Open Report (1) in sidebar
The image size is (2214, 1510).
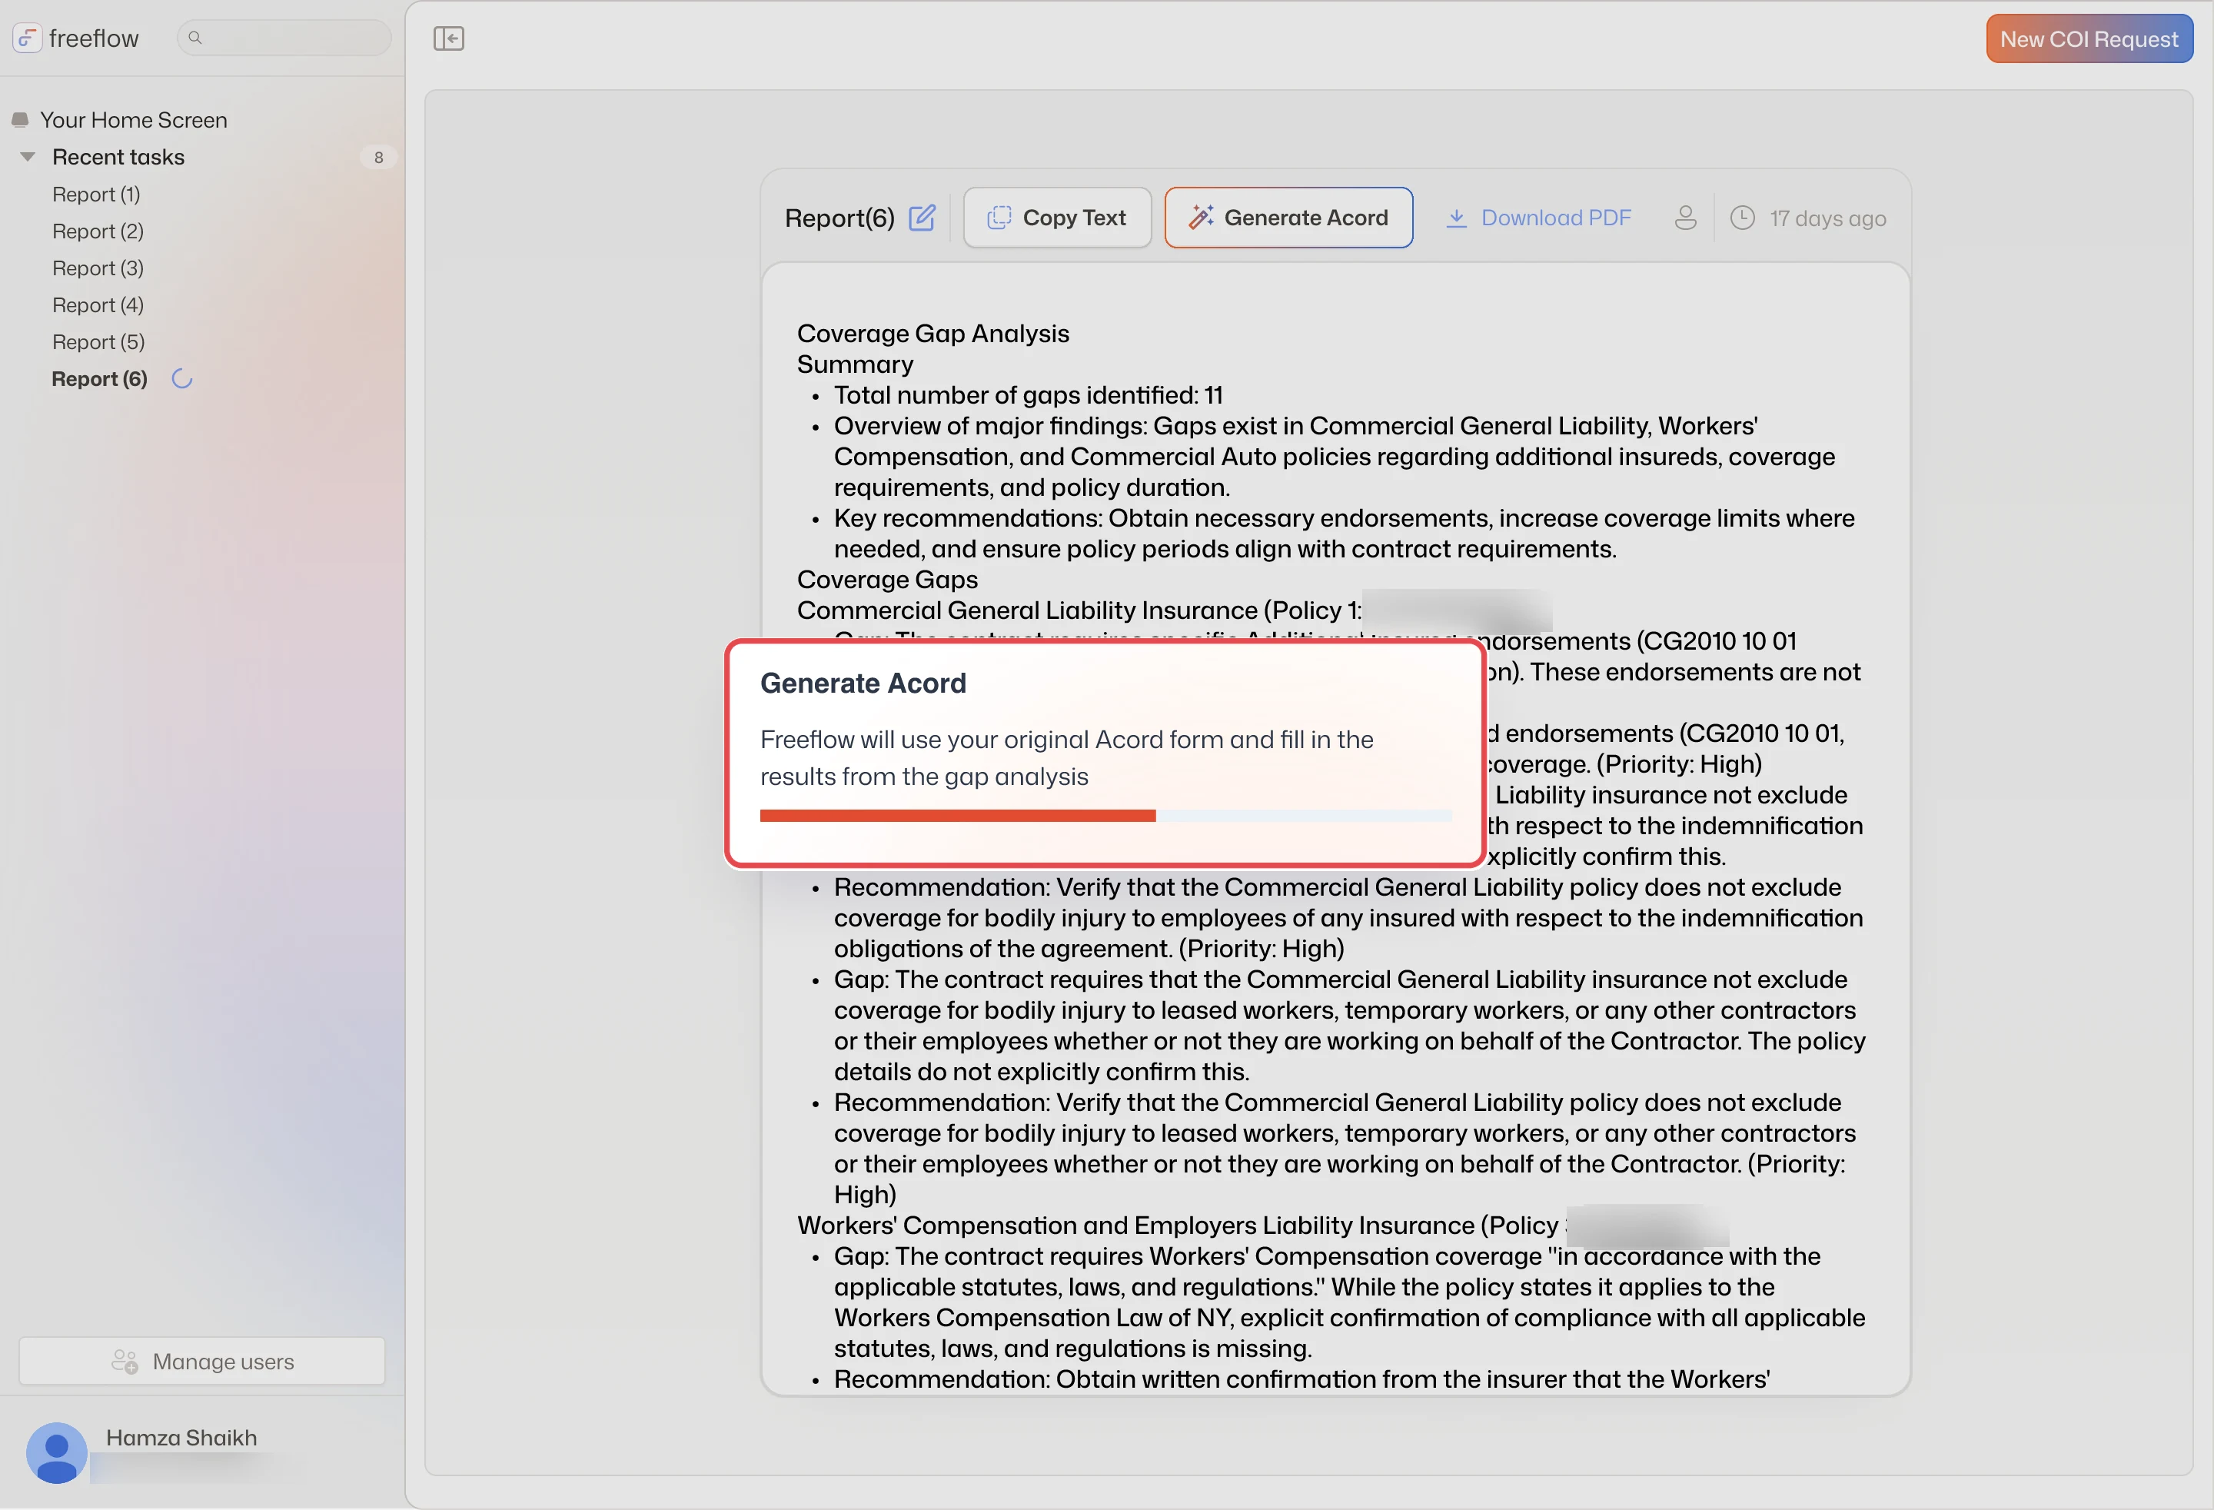pyautogui.click(x=96, y=195)
